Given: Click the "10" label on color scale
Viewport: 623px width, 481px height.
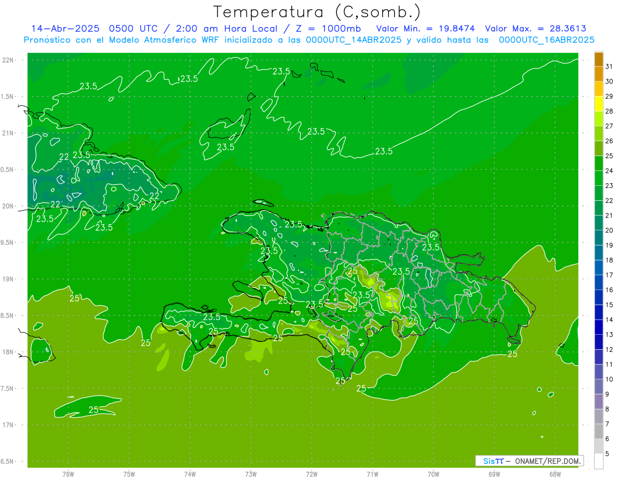Looking at the screenshot, I should pyautogui.click(x=610, y=379).
